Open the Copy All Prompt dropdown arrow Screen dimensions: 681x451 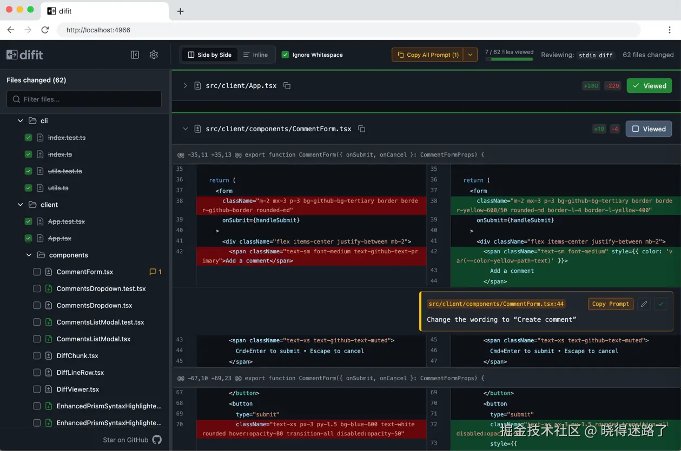470,55
